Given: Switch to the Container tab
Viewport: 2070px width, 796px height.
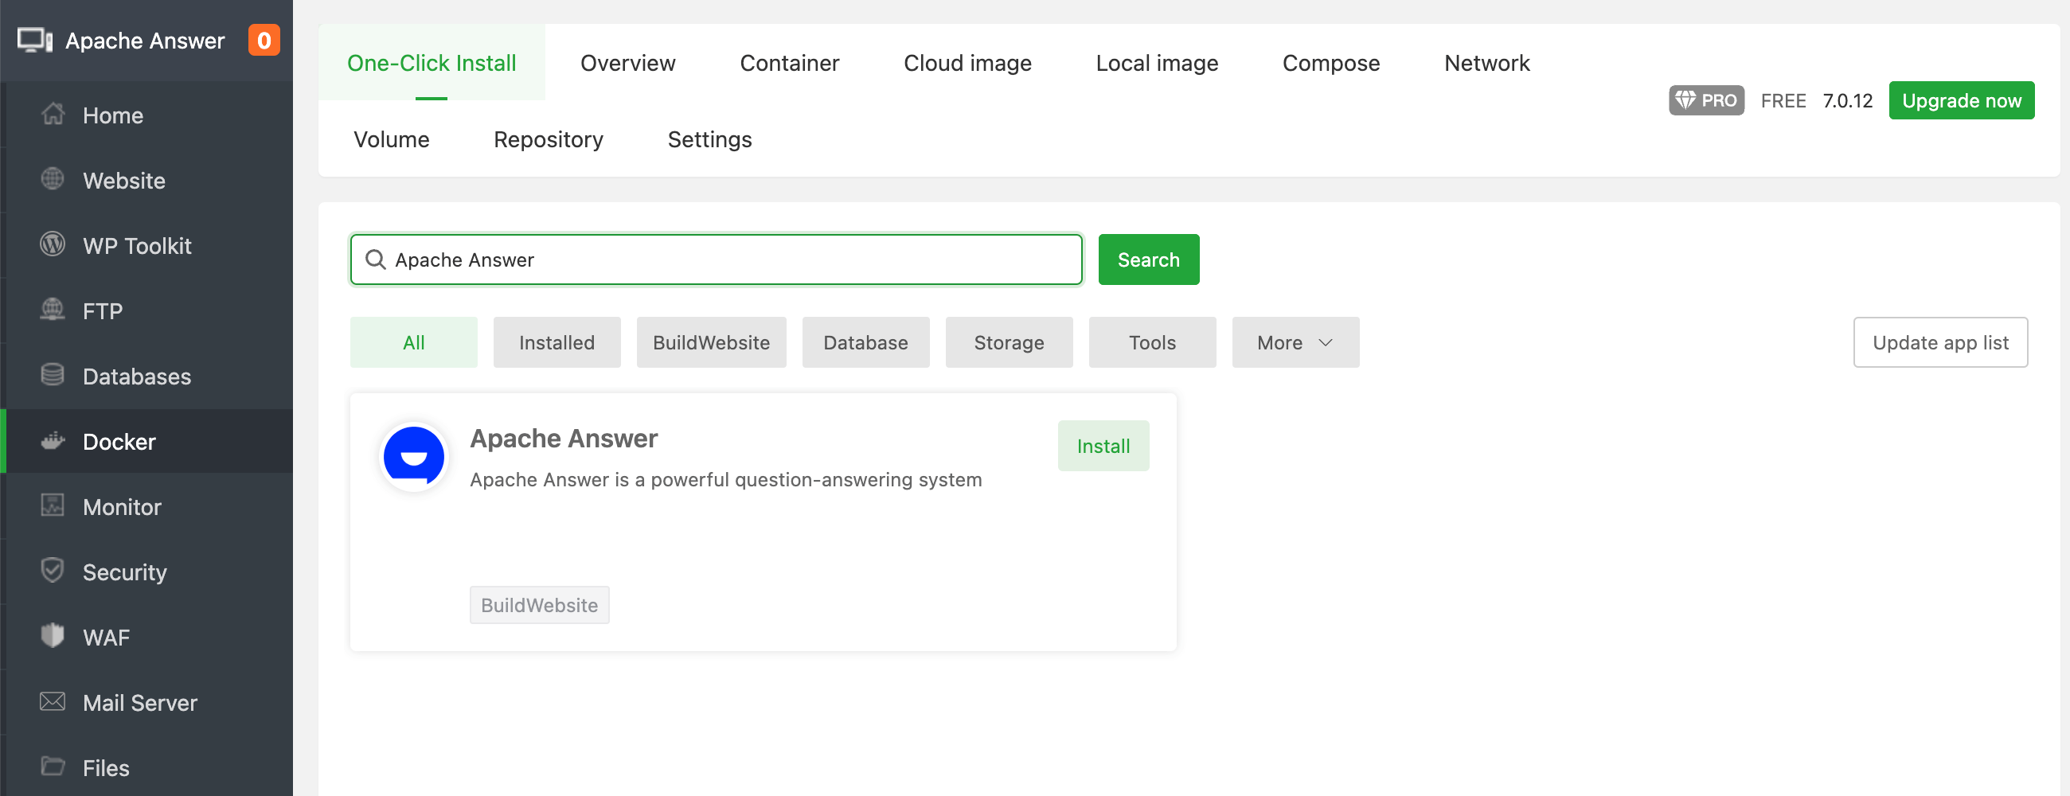Looking at the screenshot, I should tap(789, 63).
